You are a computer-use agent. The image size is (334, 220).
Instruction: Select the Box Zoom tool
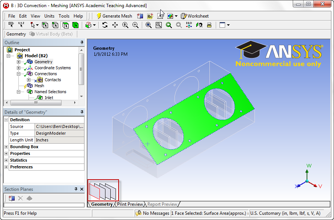[x=135, y=25]
